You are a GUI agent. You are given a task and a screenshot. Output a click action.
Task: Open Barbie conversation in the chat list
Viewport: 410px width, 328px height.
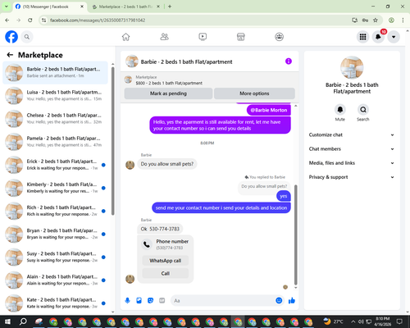coord(55,72)
